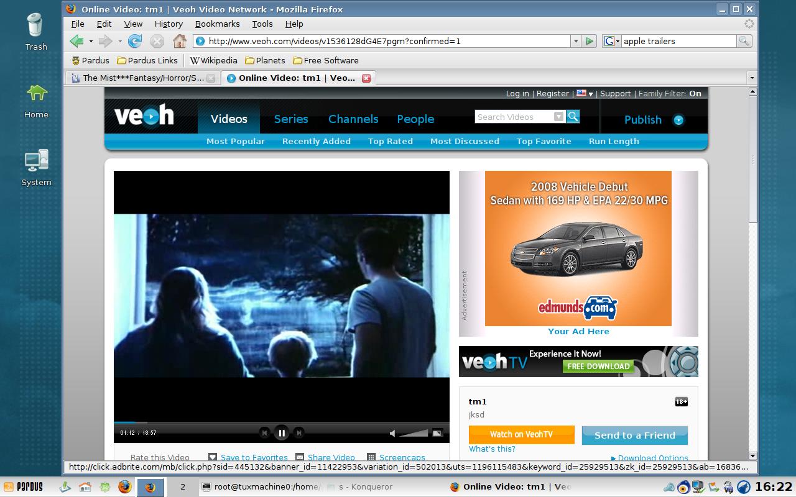The height and width of the screenshot is (497, 796).
Task: Switch to the root@tuxmachine0 terminal window
Action: click(262, 487)
